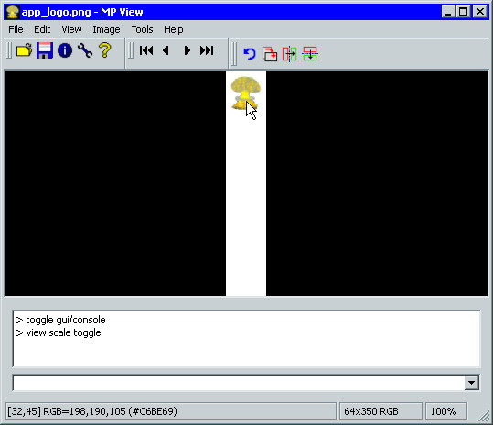Maximize the MP View window
Viewport: 493px width, 425px height.
[463, 12]
